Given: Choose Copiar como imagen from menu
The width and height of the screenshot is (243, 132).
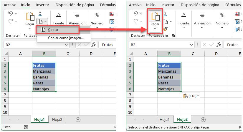Looking at the screenshot, I should 64,38.
